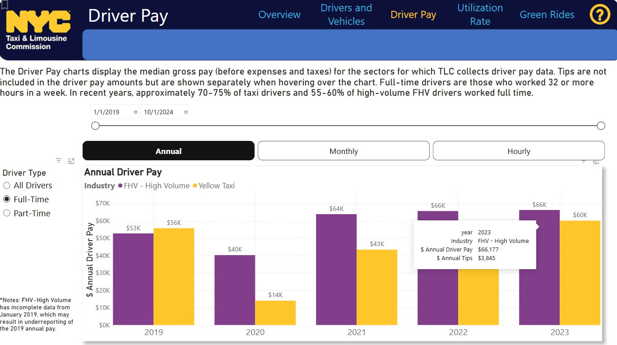Select the Part-Time driver type

pos(7,213)
